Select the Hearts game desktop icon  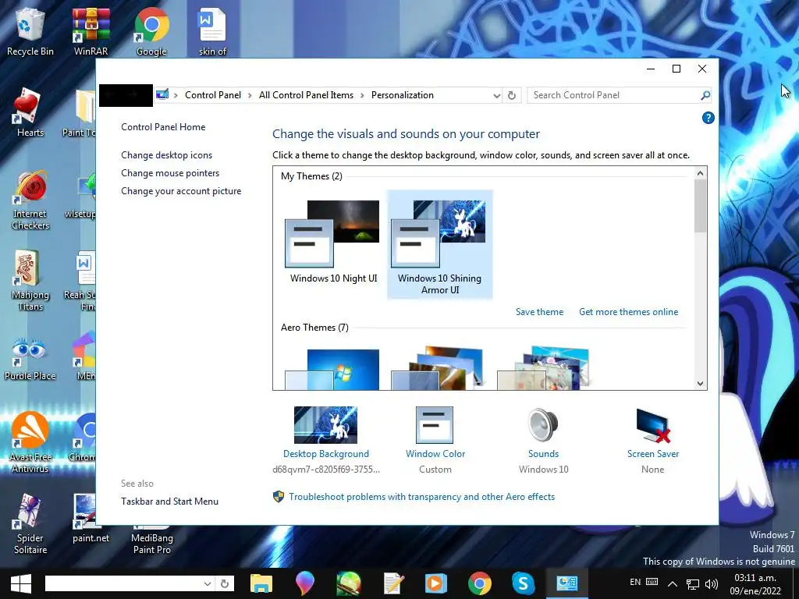30,112
